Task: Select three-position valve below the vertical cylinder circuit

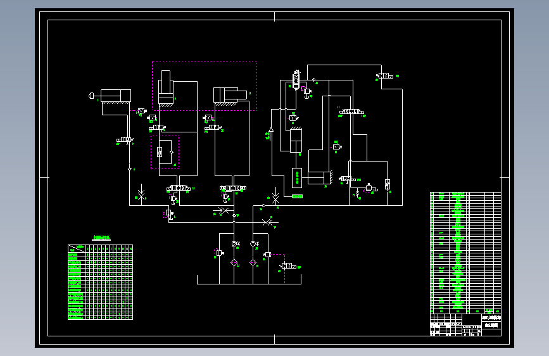Action: 179,189
